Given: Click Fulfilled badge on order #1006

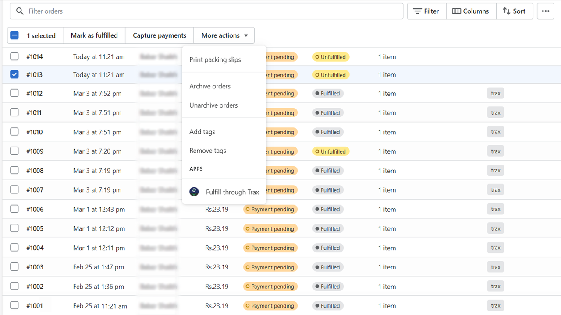Looking at the screenshot, I should [x=328, y=209].
